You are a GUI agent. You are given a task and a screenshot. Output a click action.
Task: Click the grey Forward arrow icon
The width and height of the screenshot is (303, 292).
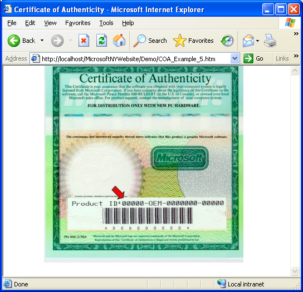(x=57, y=41)
